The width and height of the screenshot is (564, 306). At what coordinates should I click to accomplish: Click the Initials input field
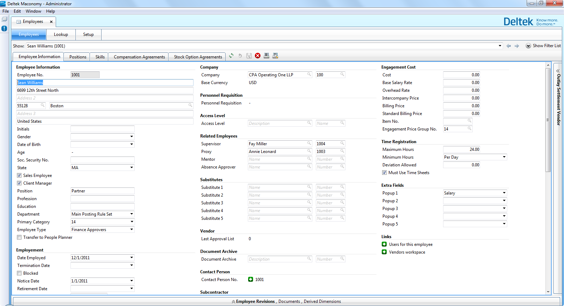[102, 129]
